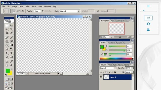Image resolution: width=161 pixels, height=90 pixels.
Task: Open the tool preset picker arrow
Action: tap(9, 11)
